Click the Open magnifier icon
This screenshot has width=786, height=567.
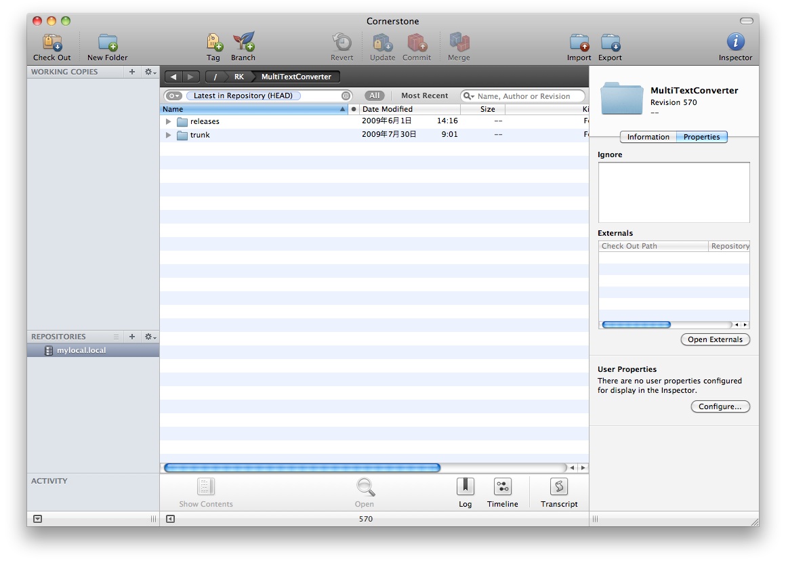[365, 487]
